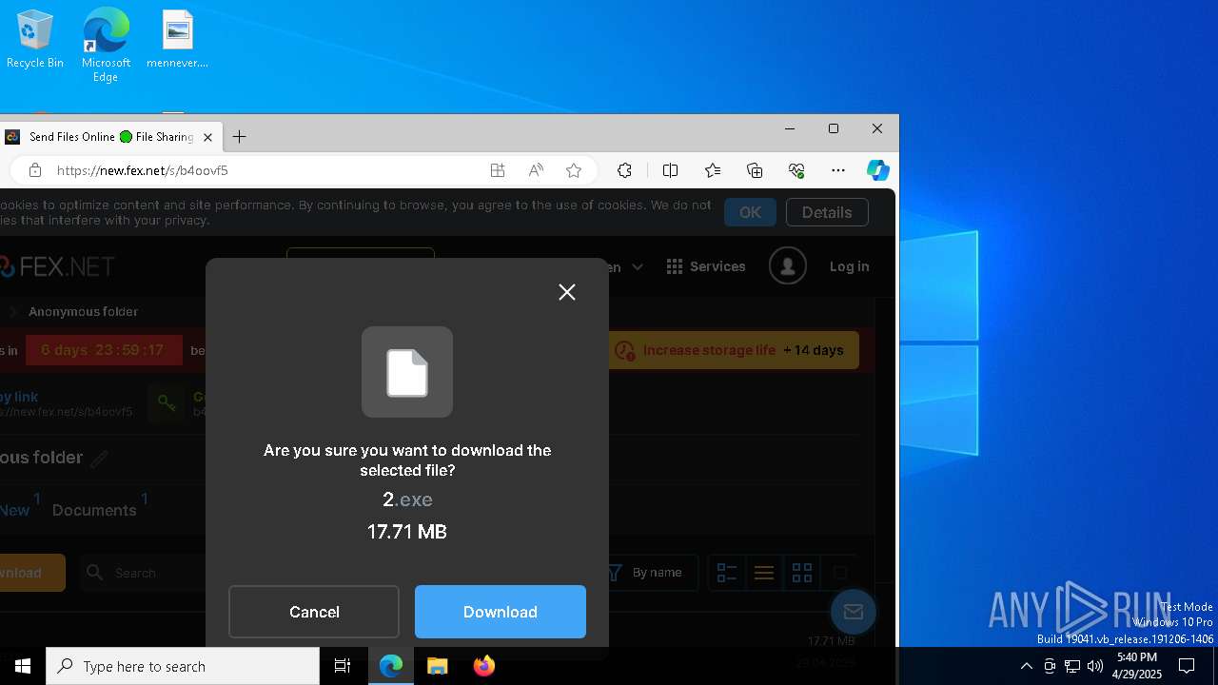
Task: Open notification center icon
Action: [x=1187, y=666]
